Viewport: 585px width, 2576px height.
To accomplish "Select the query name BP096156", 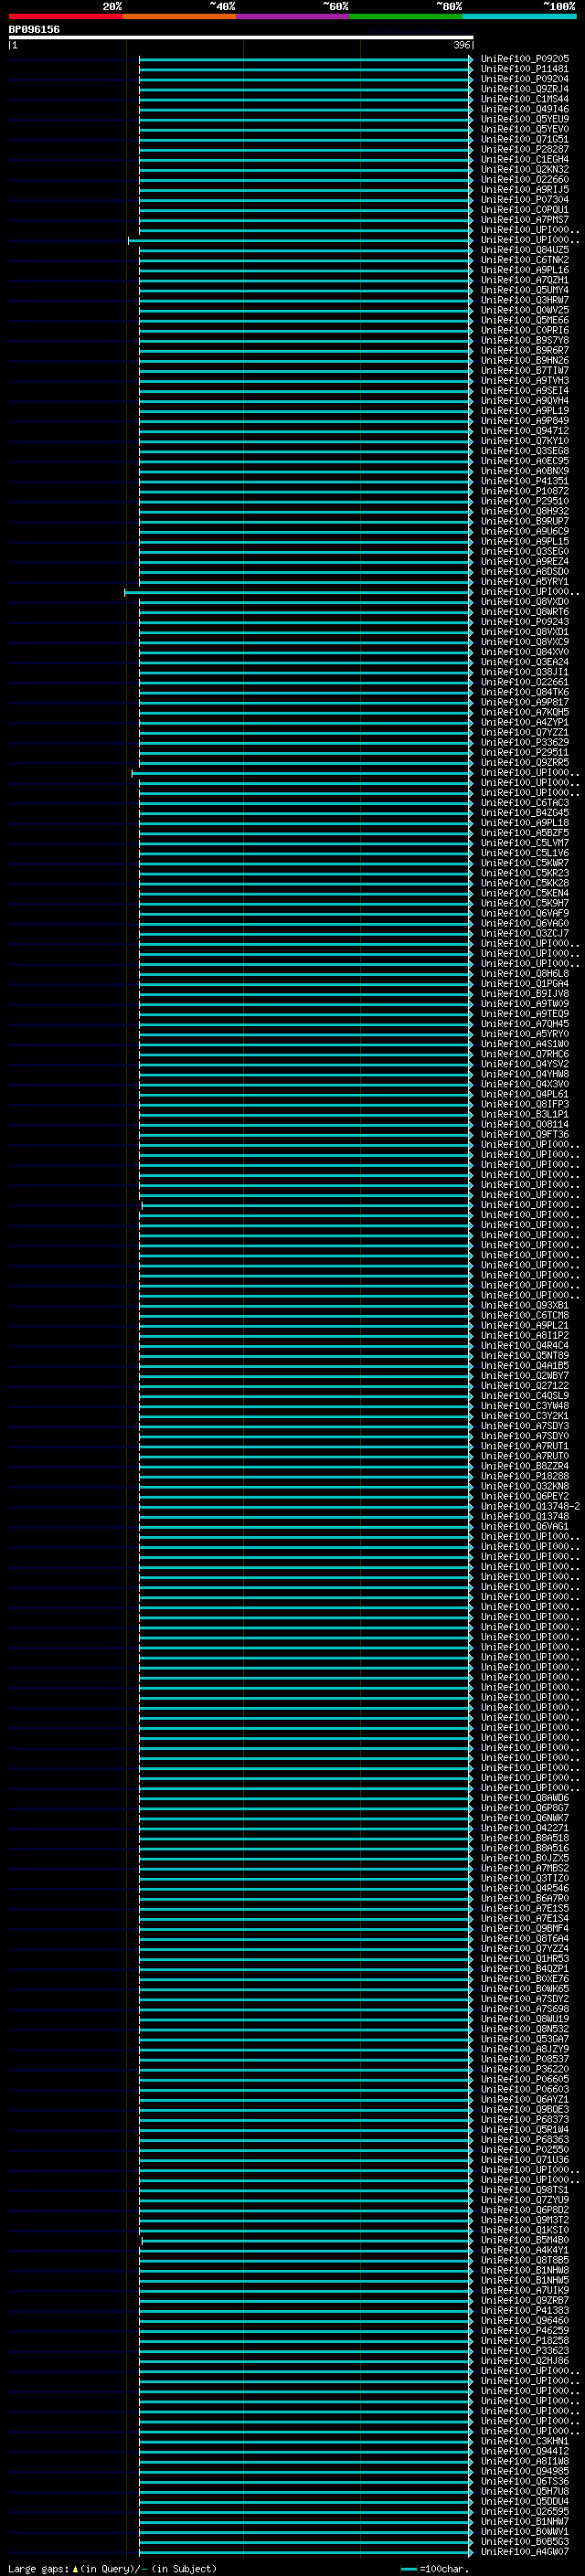I will click(34, 30).
